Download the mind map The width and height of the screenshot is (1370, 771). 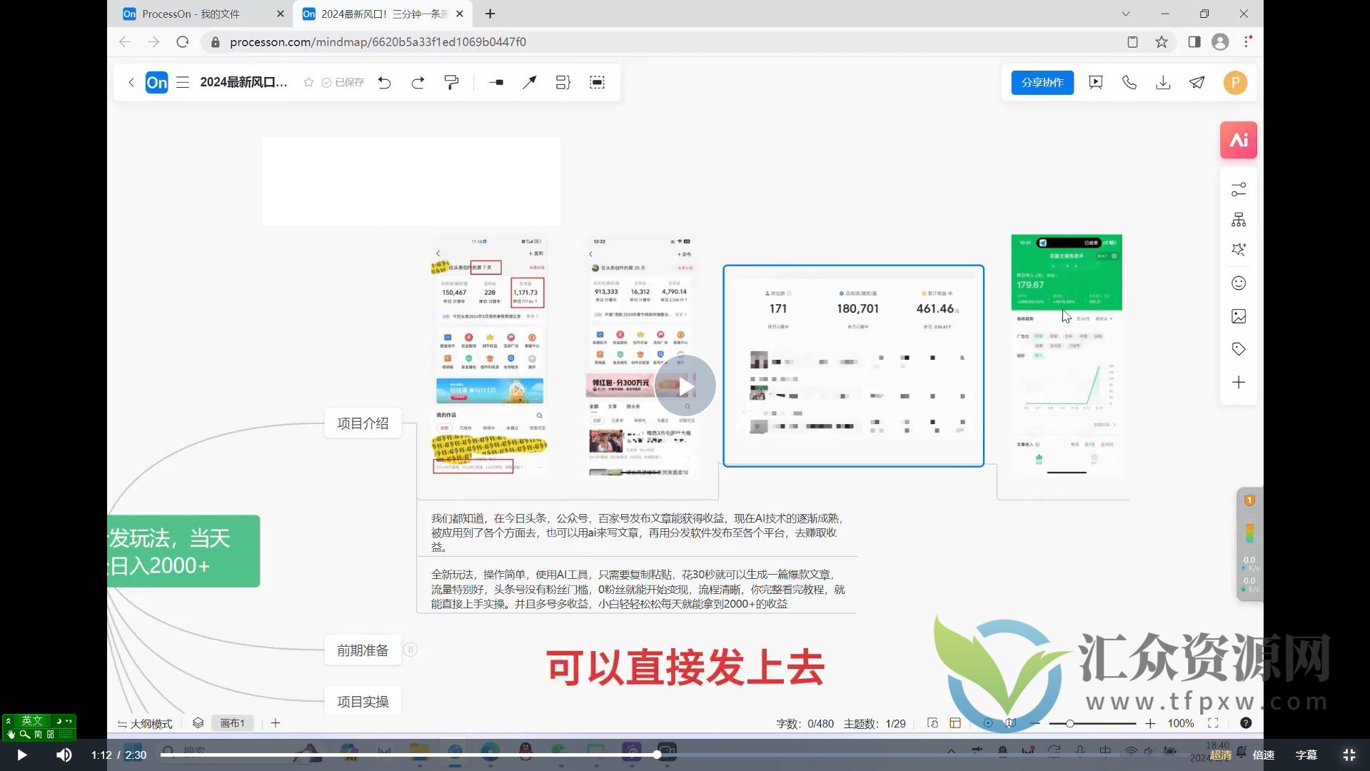(1163, 82)
